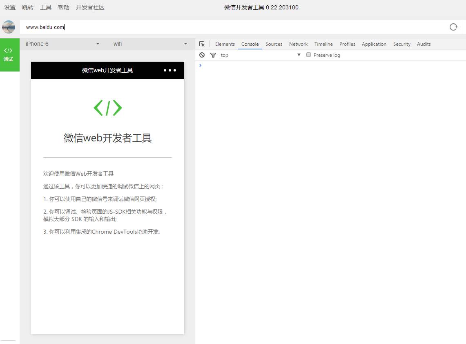Clear the console with the block icon
This screenshot has height=344, width=466.
[202, 55]
